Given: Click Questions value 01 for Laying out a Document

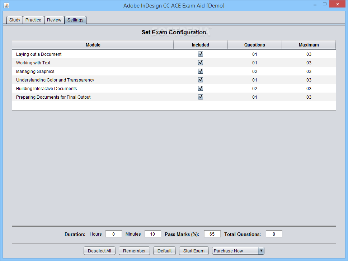Looking at the screenshot, I should pos(255,54).
